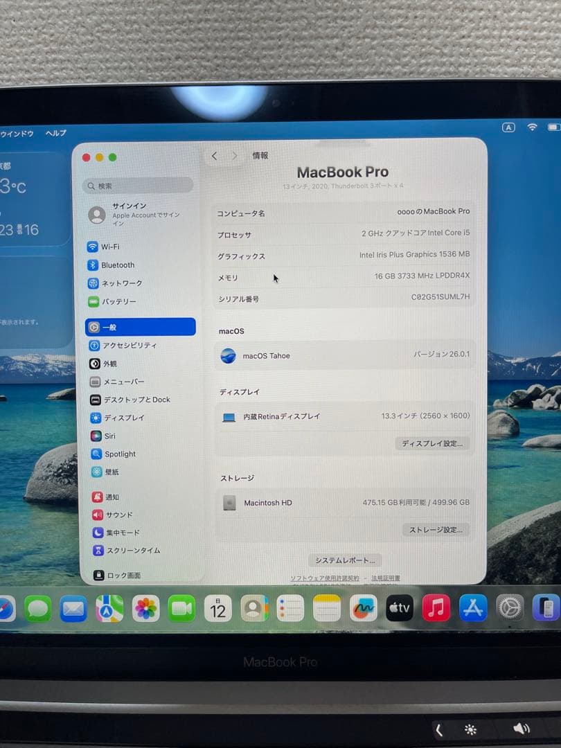This screenshot has height=748, width=561.
Task: Open メニューバー settings in sidebar
Action: point(117,382)
